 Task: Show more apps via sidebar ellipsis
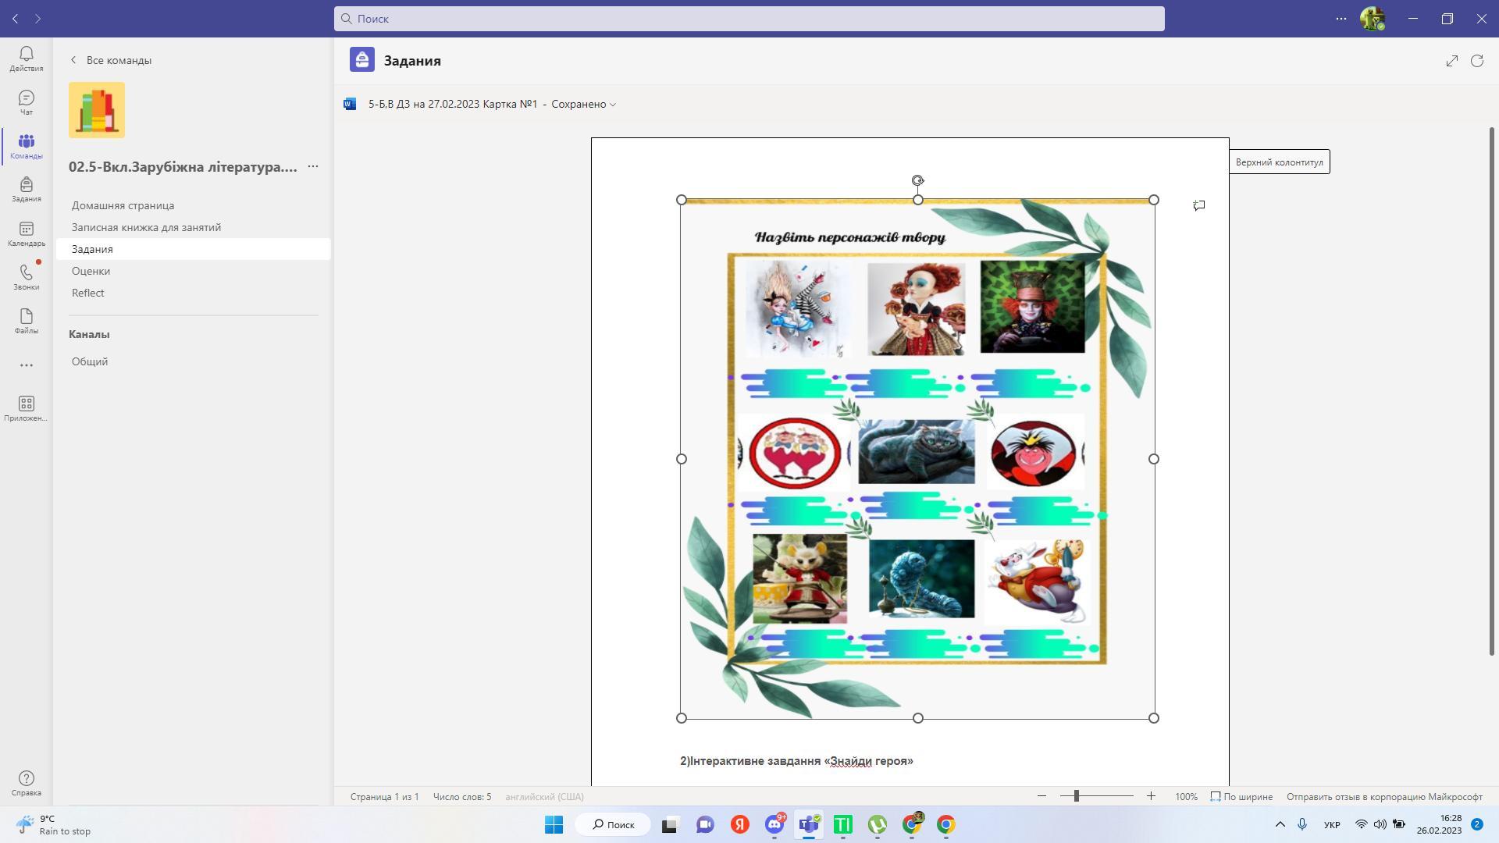click(x=26, y=365)
